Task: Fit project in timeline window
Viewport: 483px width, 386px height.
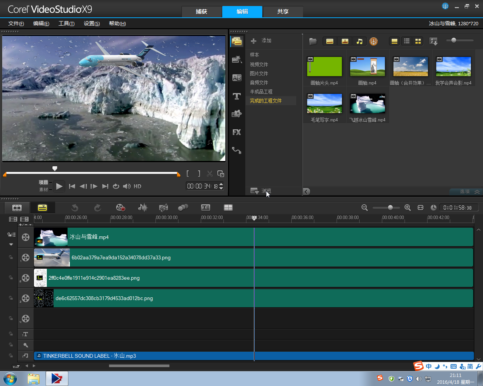Action: pyautogui.click(x=421, y=208)
